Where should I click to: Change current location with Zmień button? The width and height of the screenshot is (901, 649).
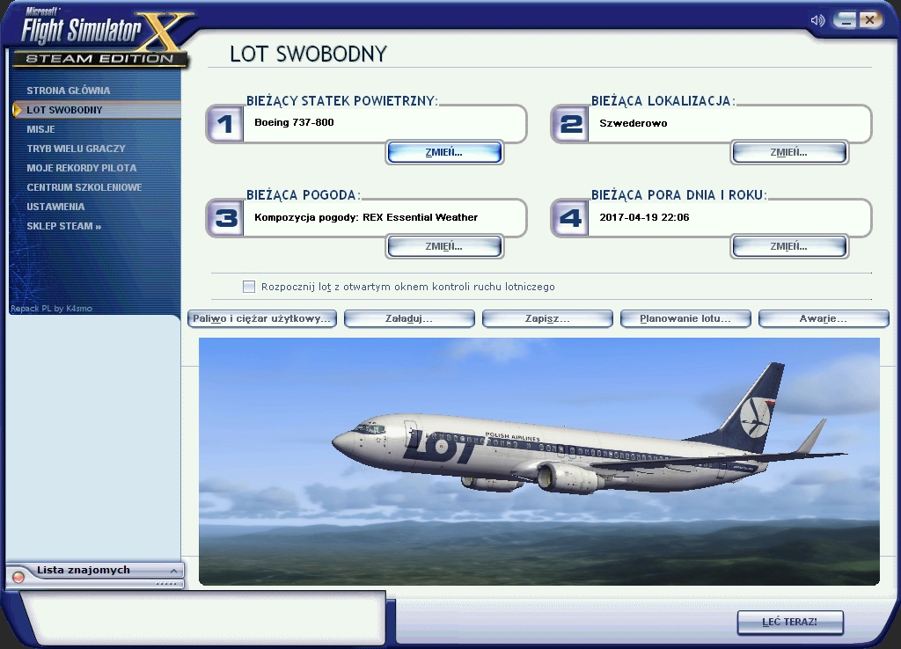[789, 152]
